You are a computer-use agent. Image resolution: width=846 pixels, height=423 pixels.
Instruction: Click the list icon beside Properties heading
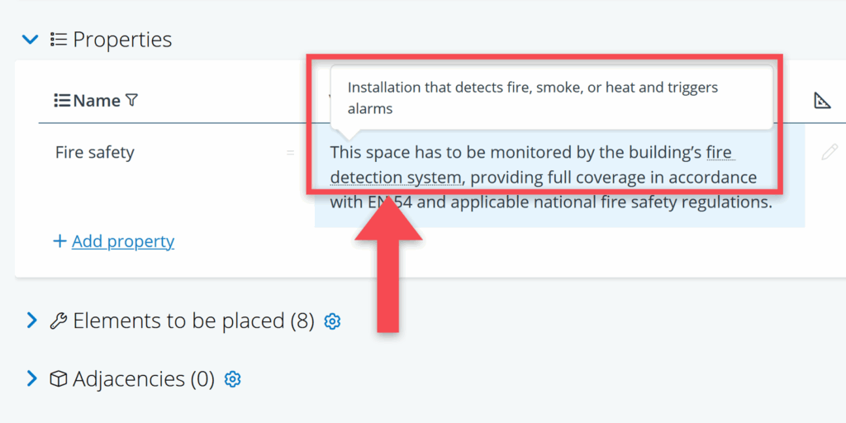pos(58,39)
